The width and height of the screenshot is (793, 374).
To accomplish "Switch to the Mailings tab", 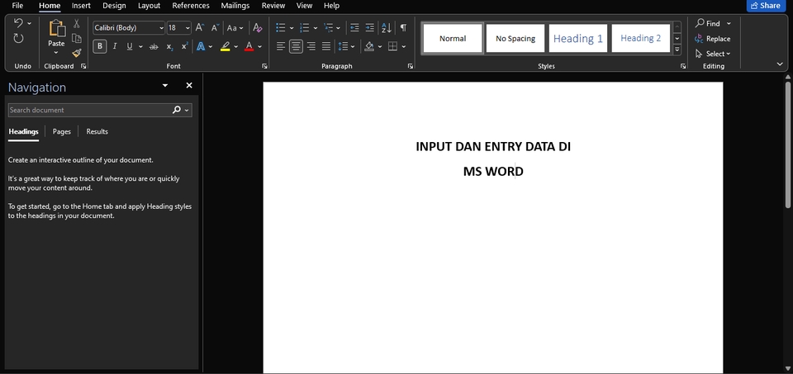I will [x=235, y=6].
